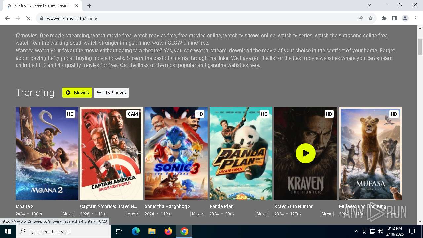
Task: Open the Chrome profile avatar
Action: [x=405, y=18]
